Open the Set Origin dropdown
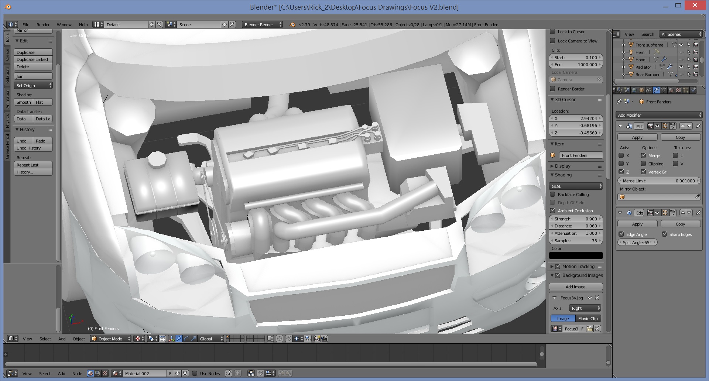The height and width of the screenshot is (381, 709). pos(33,85)
